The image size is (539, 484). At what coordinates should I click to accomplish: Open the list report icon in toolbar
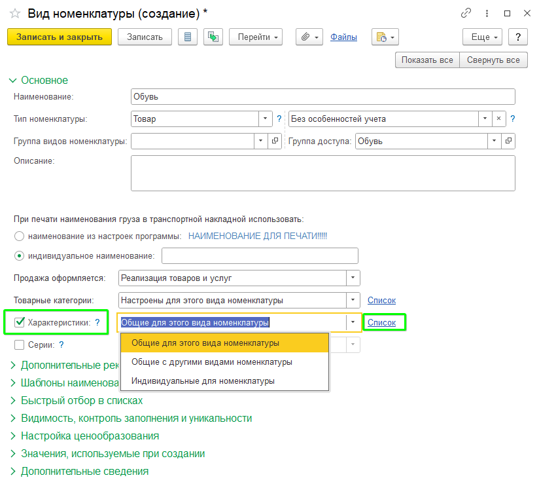point(188,37)
